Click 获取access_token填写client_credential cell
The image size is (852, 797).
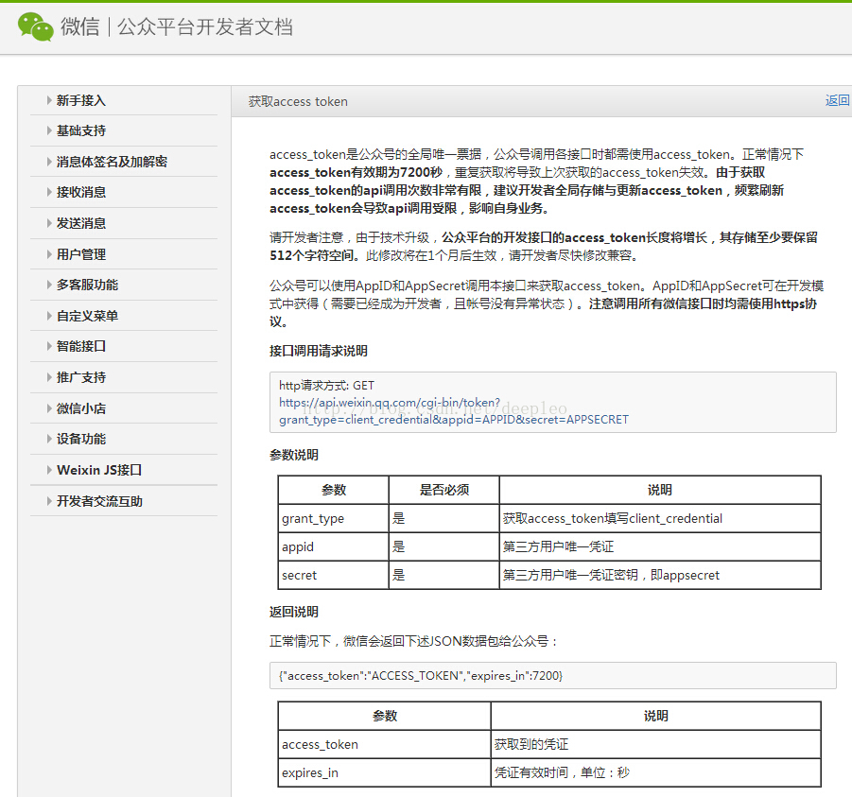(660, 518)
